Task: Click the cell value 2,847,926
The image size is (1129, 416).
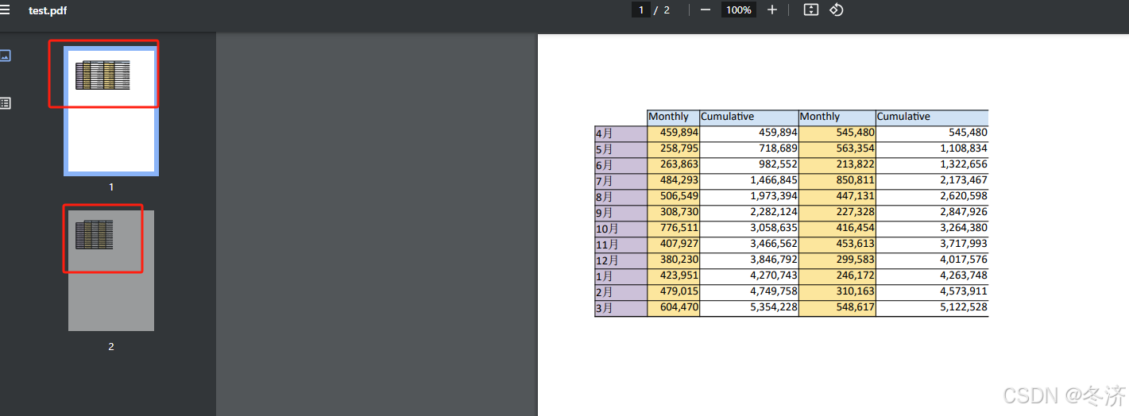Action: pos(963,212)
